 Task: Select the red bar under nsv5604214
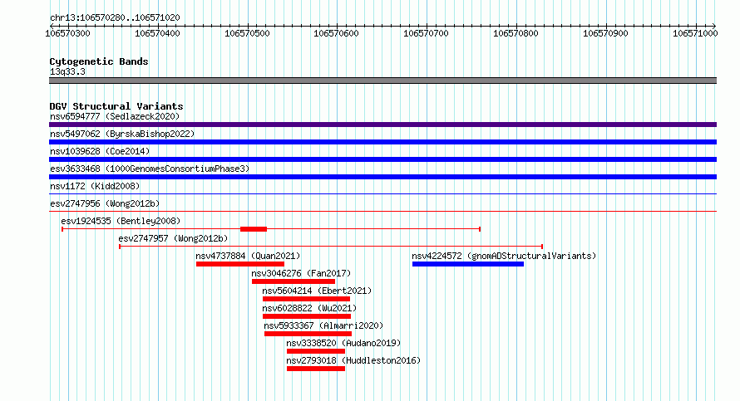(x=306, y=299)
